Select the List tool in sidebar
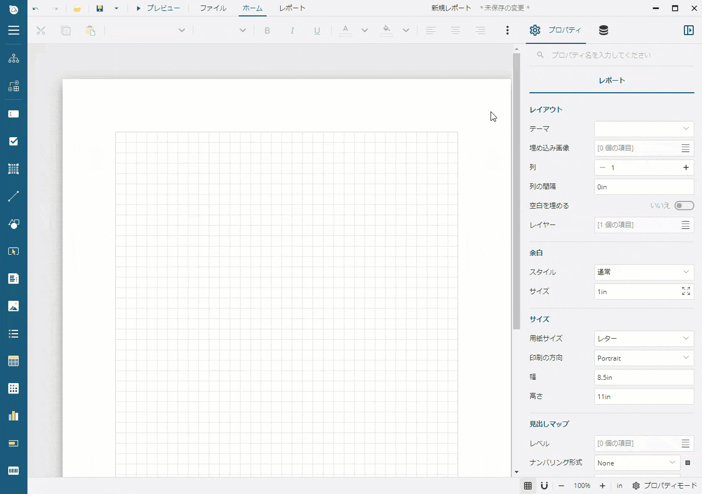The height and width of the screenshot is (494, 702). click(14, 334)
